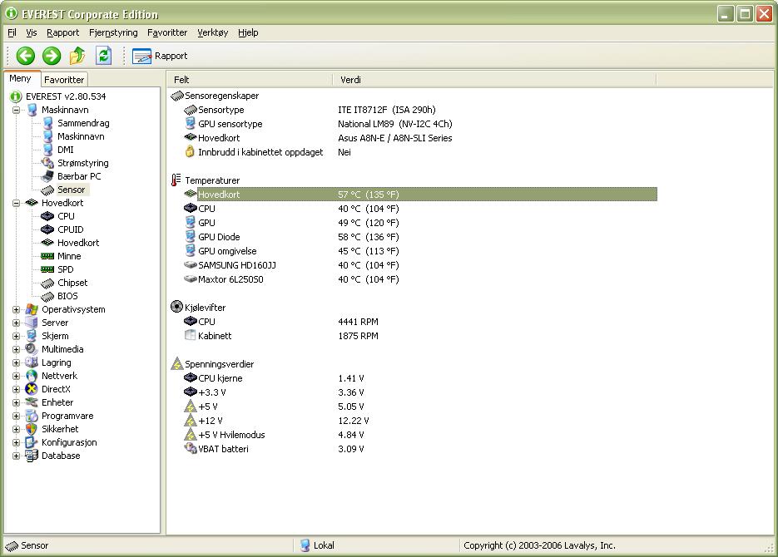
Task: Open the Hjelp menu
Action: tap(248, 32)
